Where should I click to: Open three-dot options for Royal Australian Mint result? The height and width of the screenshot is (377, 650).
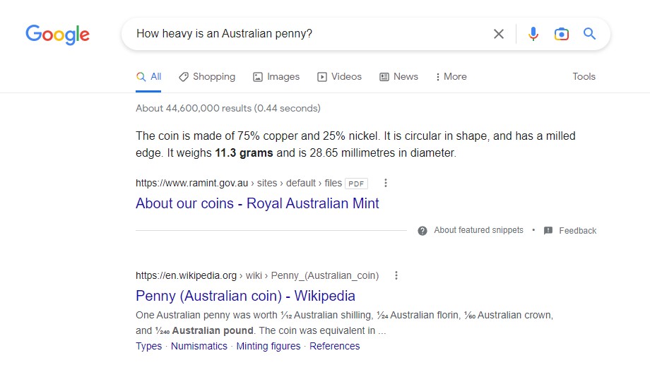click(386, 183)
